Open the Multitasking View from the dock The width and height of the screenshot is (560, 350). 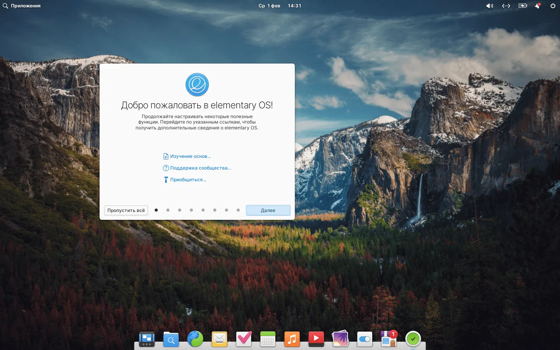click(x=147, y=339)
